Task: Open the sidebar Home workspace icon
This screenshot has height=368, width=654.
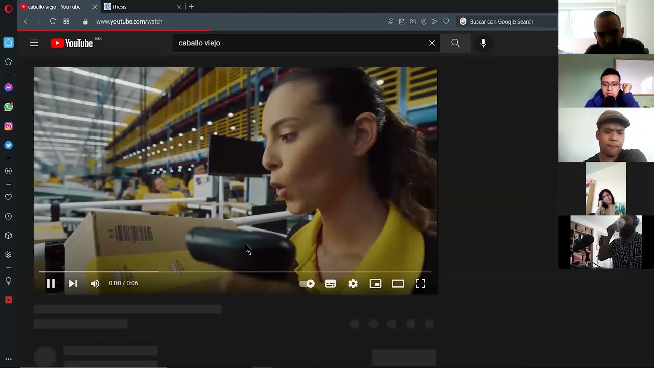Action: (x=8, y=42)
